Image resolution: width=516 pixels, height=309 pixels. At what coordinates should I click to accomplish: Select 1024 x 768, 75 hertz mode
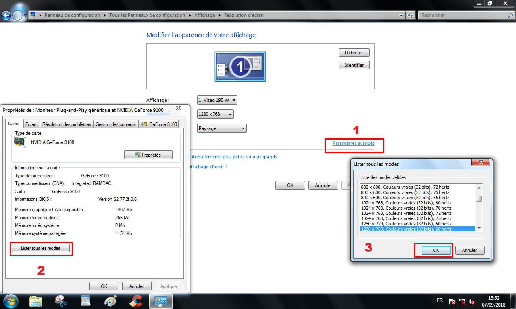click(418, 218)
